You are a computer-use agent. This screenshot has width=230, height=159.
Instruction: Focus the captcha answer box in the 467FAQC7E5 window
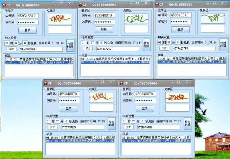(x=213, y=29)
